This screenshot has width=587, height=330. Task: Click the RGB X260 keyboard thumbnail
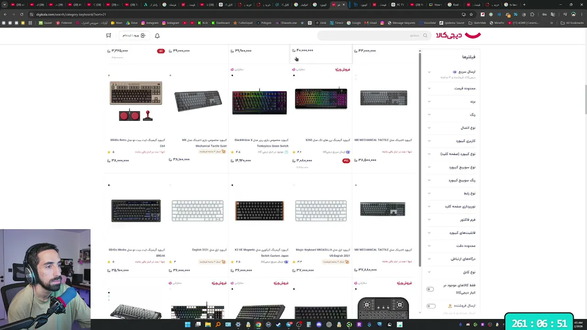pyautogui.click(x=321, y=98)
